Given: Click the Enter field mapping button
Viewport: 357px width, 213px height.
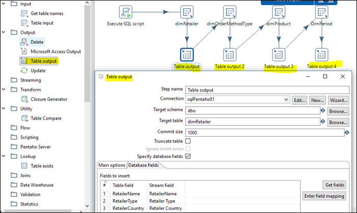Looking at the screenshot, I should click(x=325, y=196).
